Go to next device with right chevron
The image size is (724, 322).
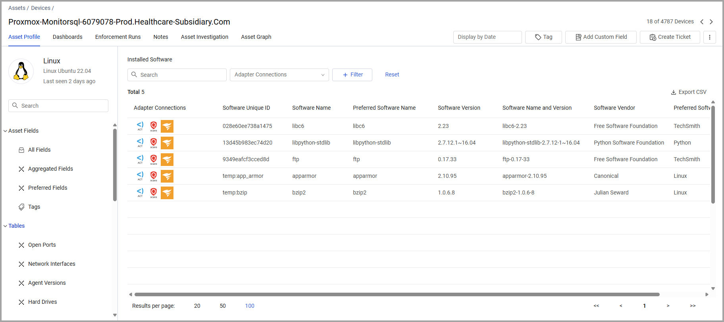(711, 22)
